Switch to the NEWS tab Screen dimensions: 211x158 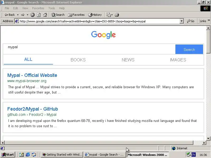(x=128, y=60)
